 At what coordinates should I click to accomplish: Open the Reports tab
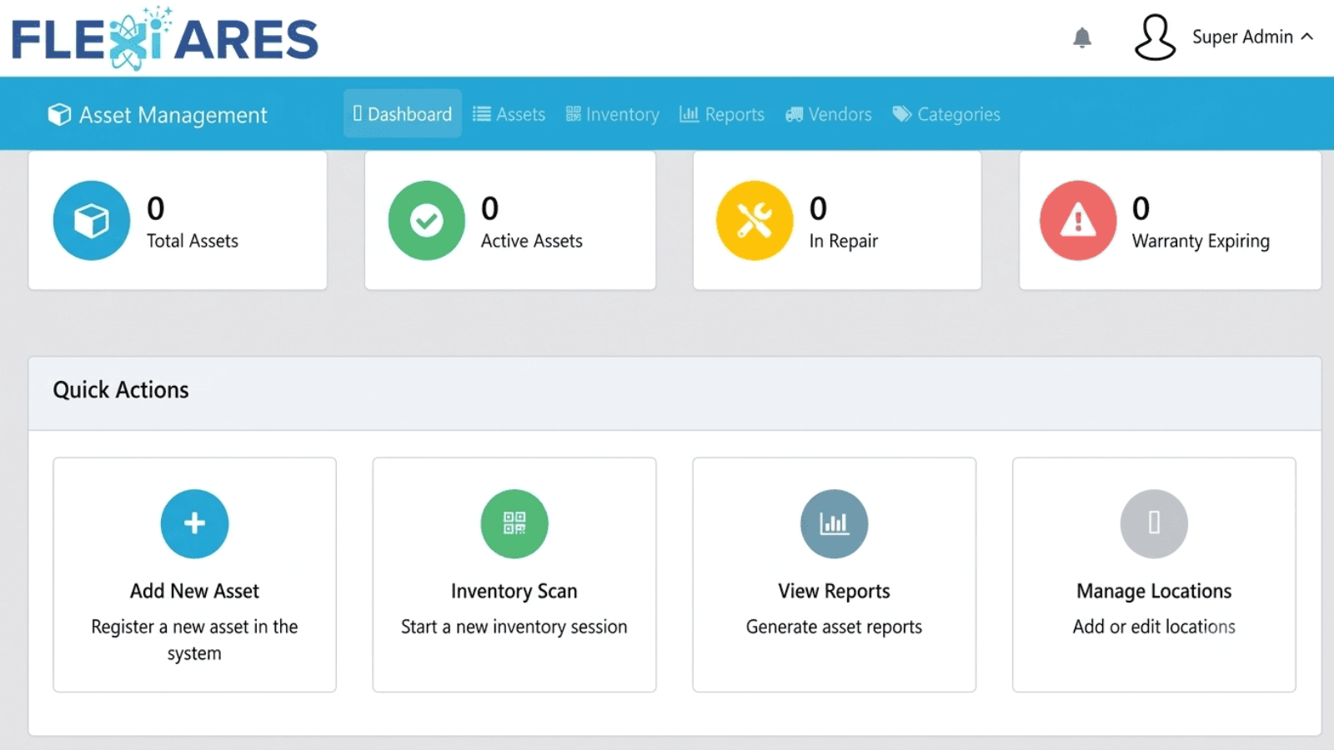(x=721, y=113)
